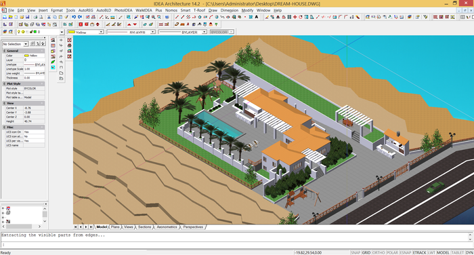Click the house icon at top of side toolbar
Viewport: 474px width, 255px height.
pyautogui.click(x=53, y=40)
